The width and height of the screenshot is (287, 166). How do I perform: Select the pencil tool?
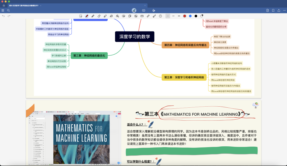point(93,16)
